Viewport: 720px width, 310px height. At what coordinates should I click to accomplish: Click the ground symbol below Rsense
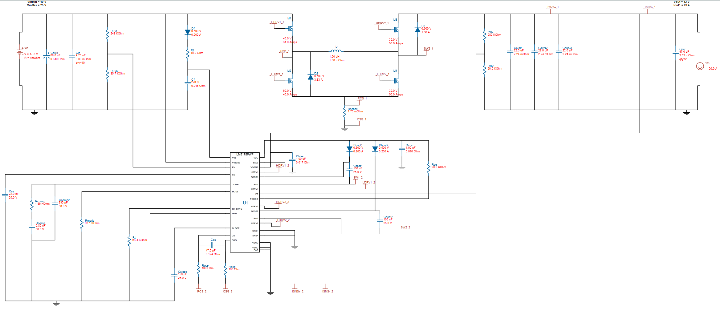click(344, 129)
